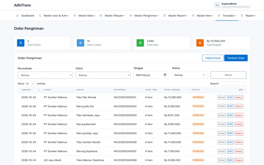This screenshot has width=264, height=165.
Task: Click the Master User & Auth person icon
Action: click(40, 16)
